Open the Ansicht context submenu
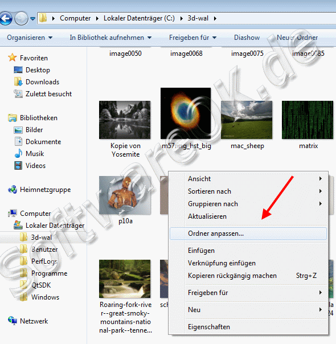The image size is (336, 344). point(248,179)
